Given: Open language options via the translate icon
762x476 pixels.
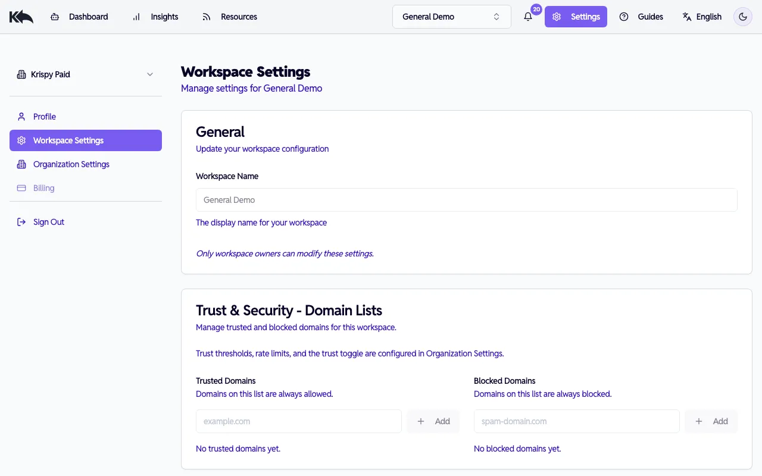Looking at the screenshot, I should pos(685,17).
